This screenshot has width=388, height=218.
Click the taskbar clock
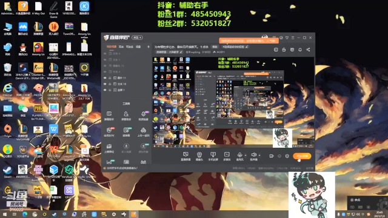coord(380,214)
